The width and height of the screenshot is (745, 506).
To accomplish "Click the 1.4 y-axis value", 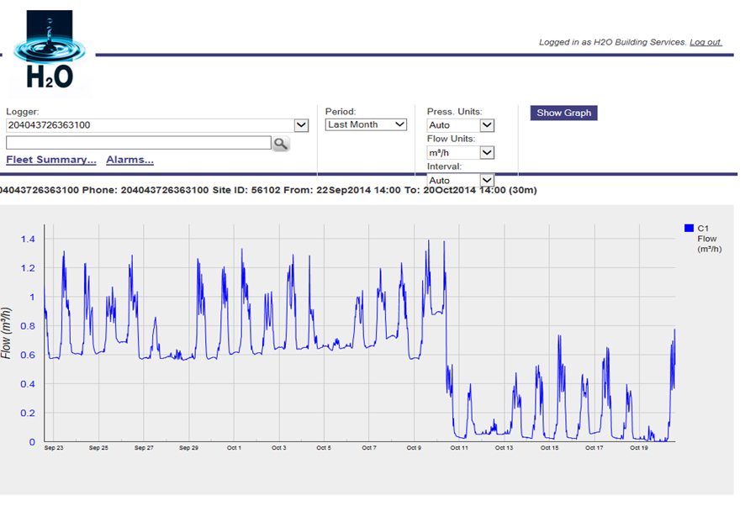I will pyautogui.click(x=28, y=239).
